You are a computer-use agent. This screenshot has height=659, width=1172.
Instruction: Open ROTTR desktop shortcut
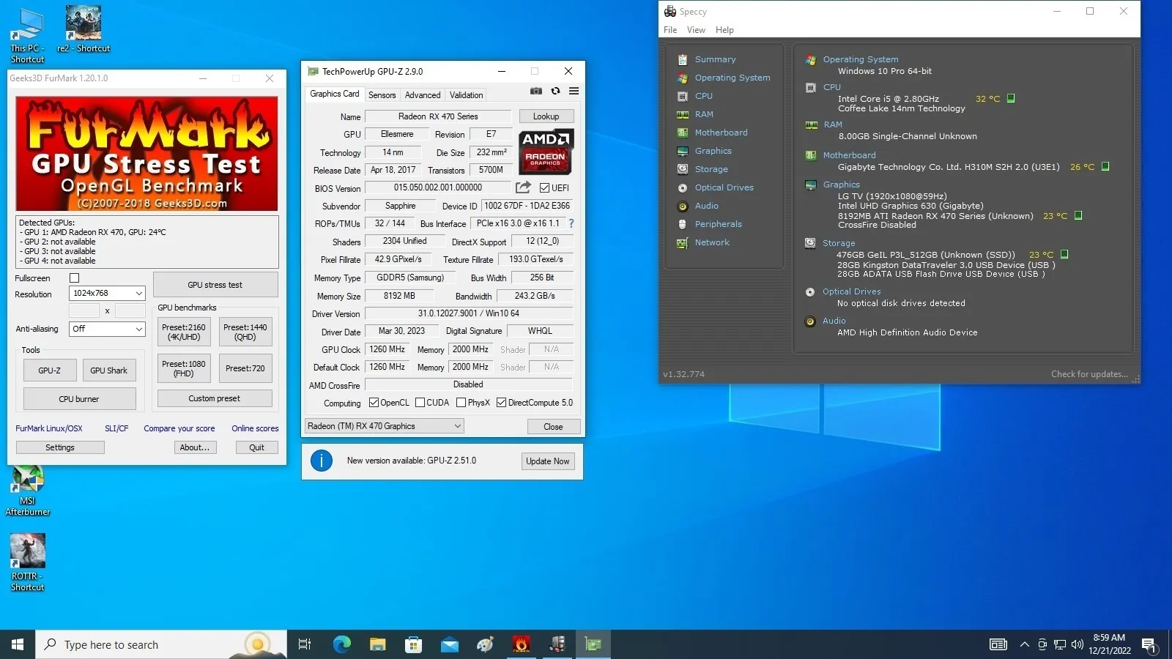28,562
